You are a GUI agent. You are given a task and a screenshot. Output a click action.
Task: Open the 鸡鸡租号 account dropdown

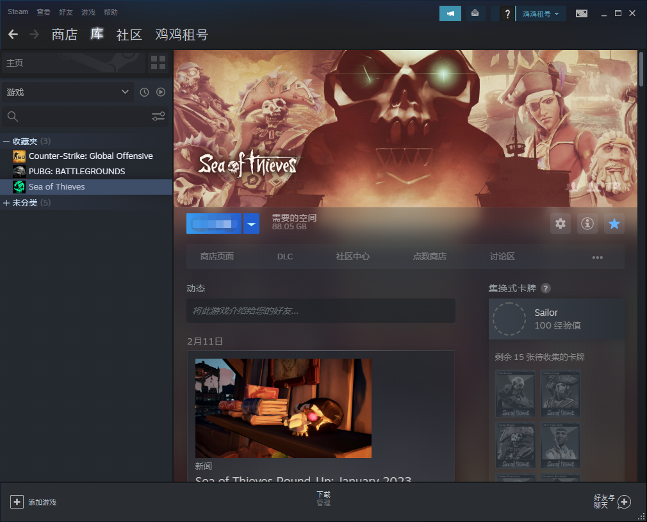(x=541, y=13)
